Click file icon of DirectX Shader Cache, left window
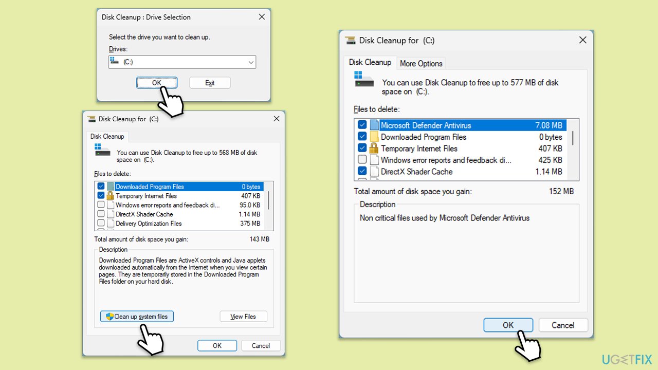This screenshot has width=658, height=370. (110, 214)
